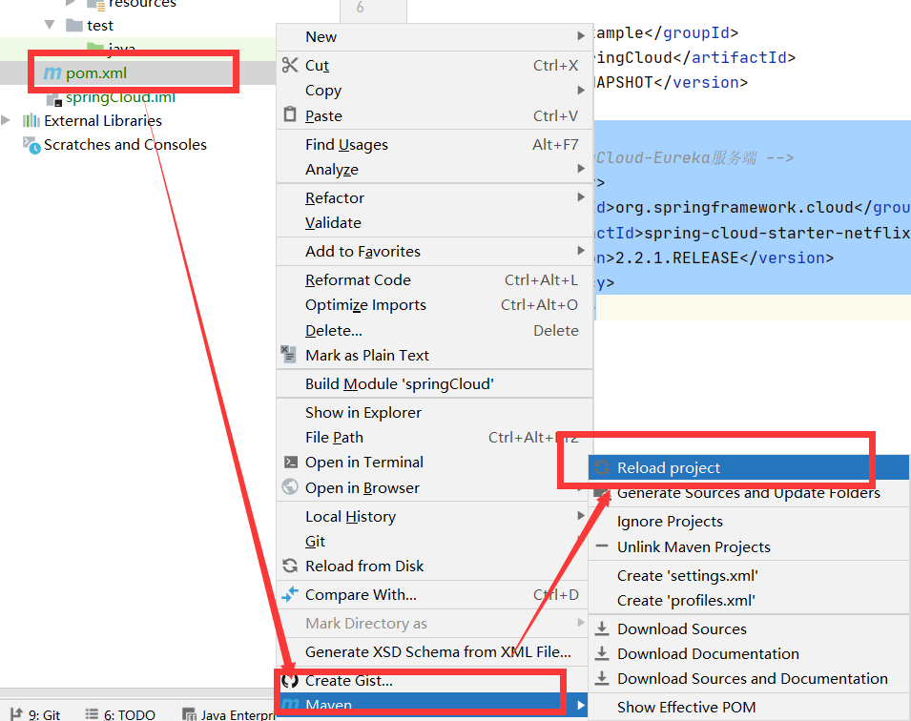Viewport: 911px width, 721px height.
Task: Click the Download Sources icon
Action: [x=601, y=628]
